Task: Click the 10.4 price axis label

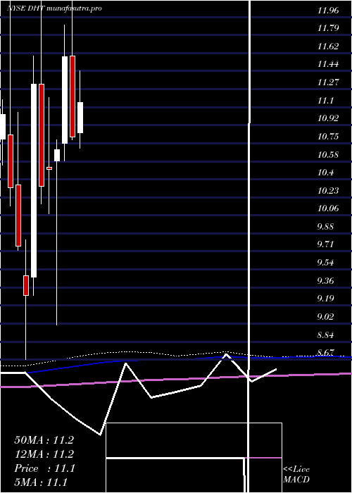Action: click(x=325, y=173)
